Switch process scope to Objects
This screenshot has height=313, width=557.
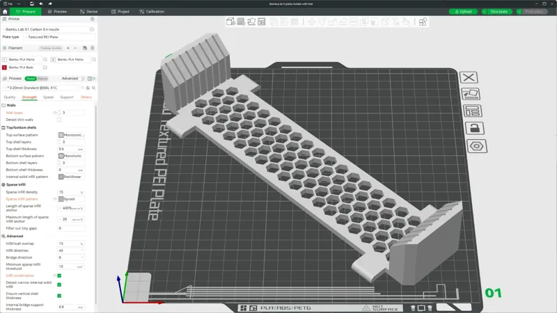pos(42,79)
